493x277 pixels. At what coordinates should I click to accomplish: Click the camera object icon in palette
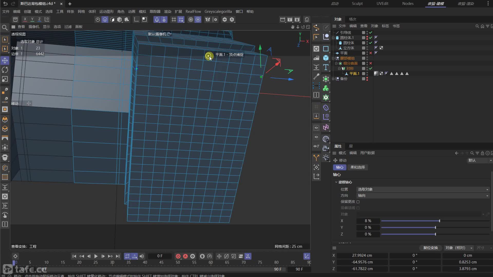[326, 148]
